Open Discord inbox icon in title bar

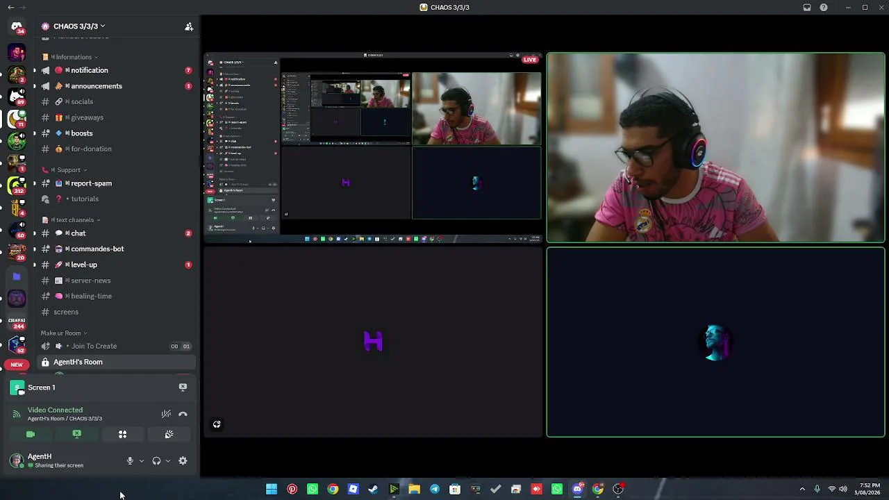(807, 8)
